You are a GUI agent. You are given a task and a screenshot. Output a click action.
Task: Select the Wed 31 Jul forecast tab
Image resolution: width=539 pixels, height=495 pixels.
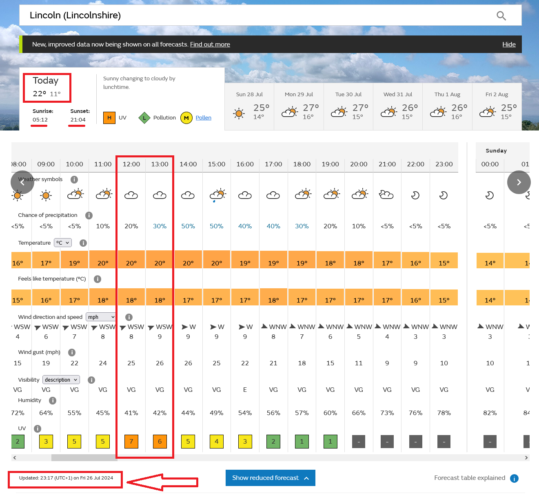[398, 106]
